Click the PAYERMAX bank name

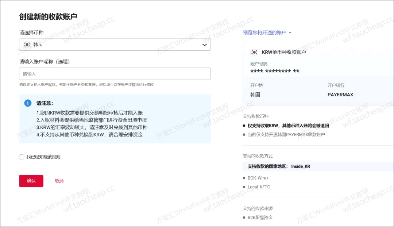[x=340, y=95]
